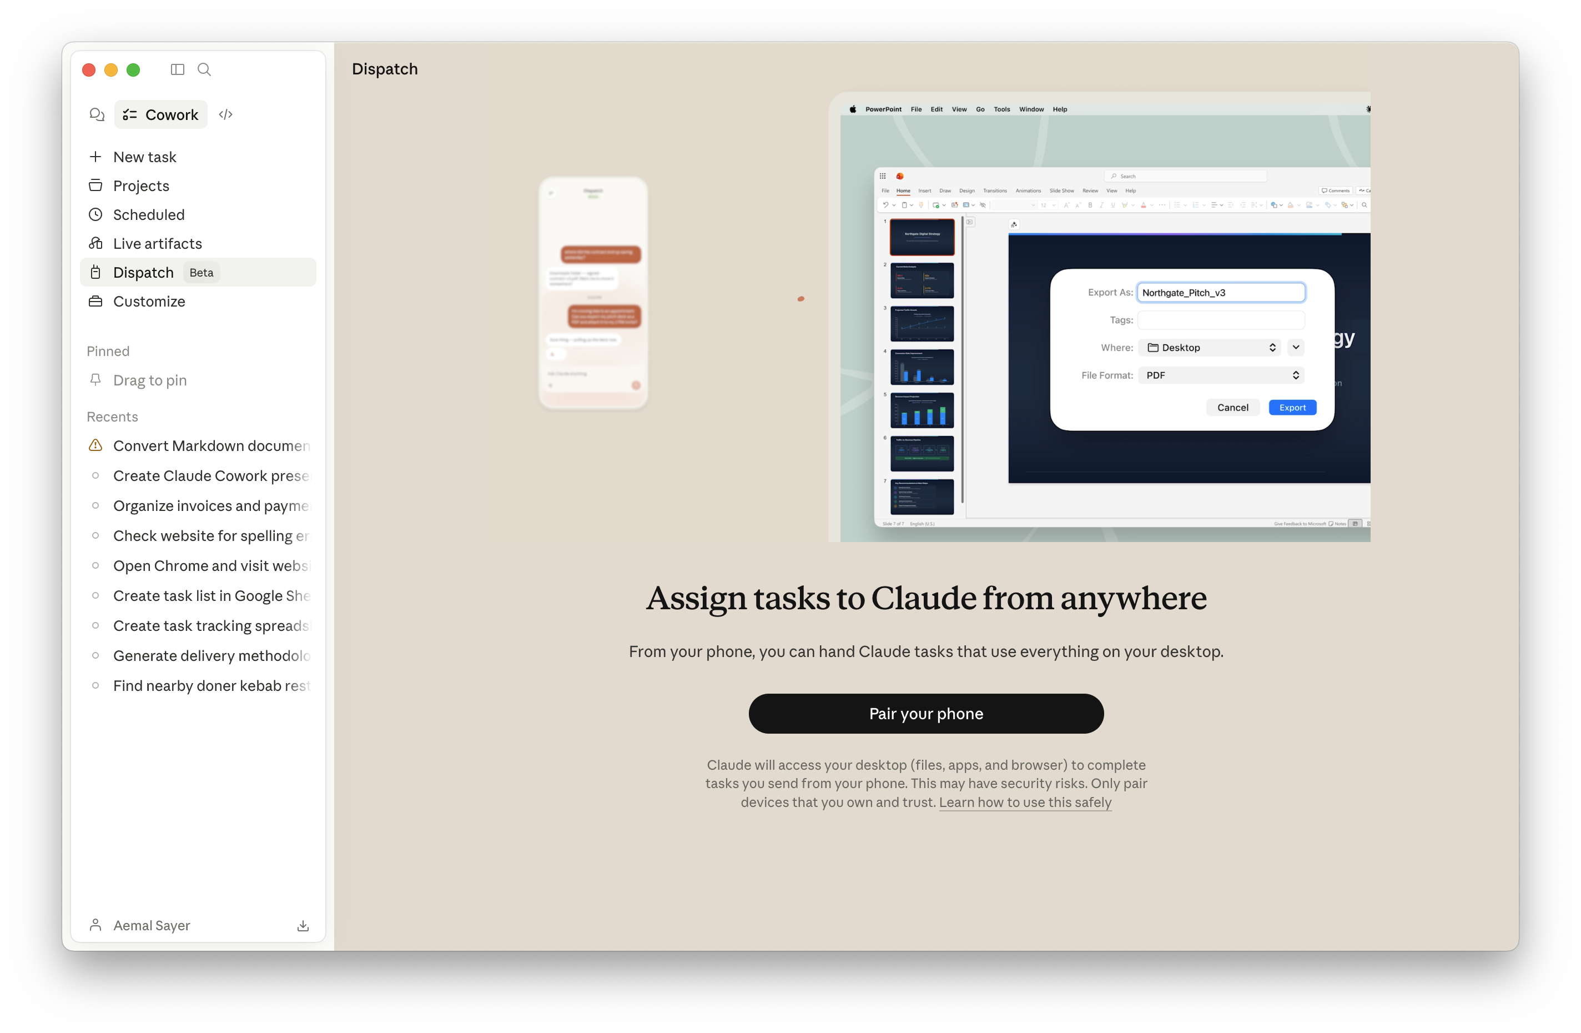This screenshot has width=1581, height=1033.
Task: Open Create Claude Cowork presentation recent task
Action: point(210,476)
